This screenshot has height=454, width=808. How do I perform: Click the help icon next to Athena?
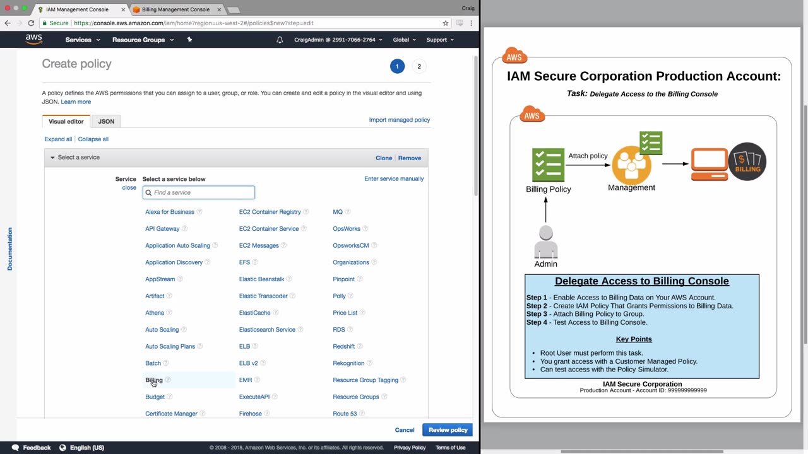click(169, 313)
